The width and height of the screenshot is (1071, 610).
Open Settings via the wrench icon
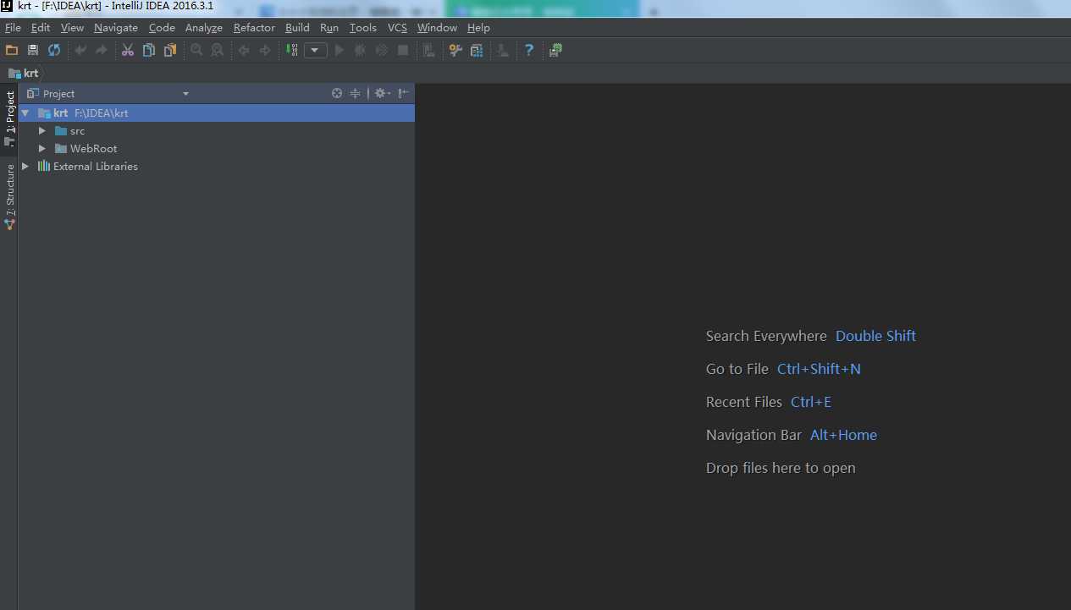[455, 50]
